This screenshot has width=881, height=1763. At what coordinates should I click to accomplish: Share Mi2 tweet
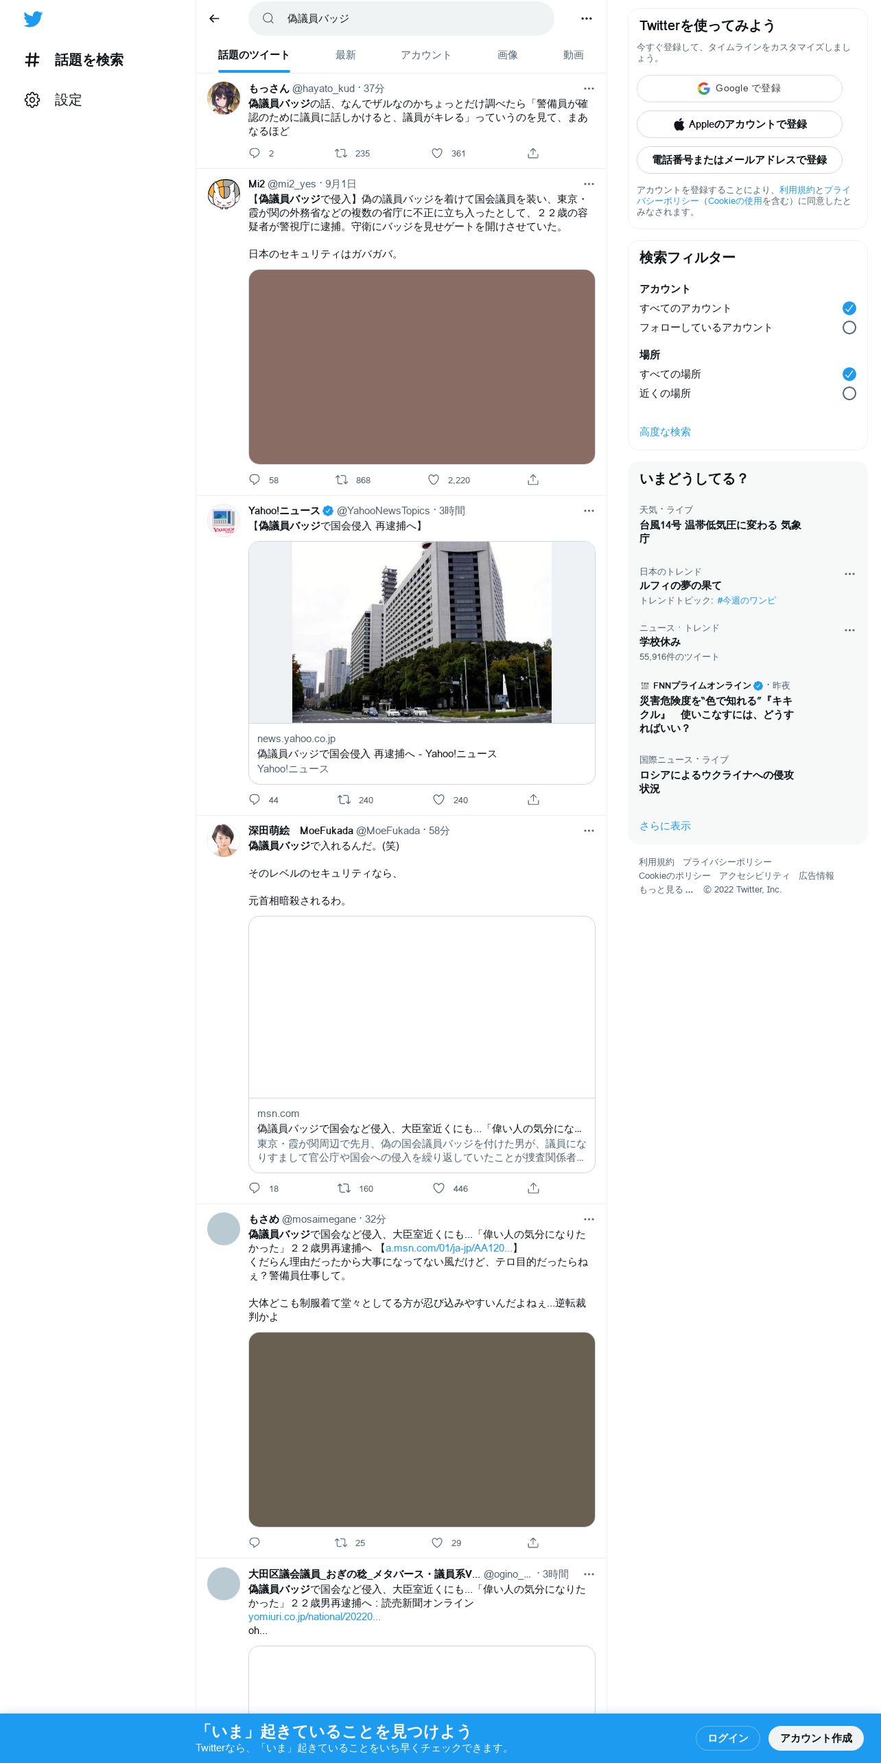(533, 480)
